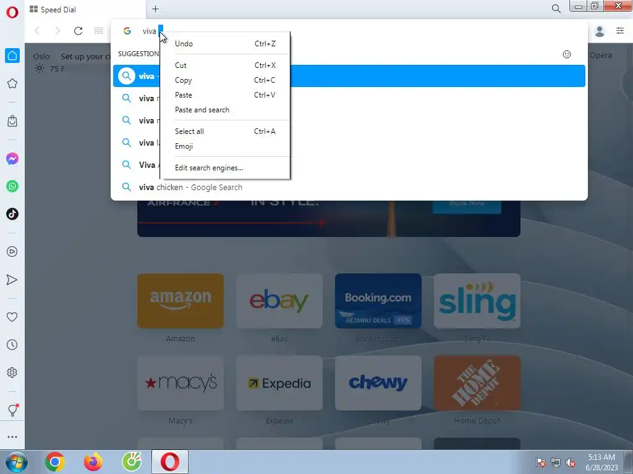633x474 pixels.
Task: Choose Select all from the context menu
Action: pos(225,131)
